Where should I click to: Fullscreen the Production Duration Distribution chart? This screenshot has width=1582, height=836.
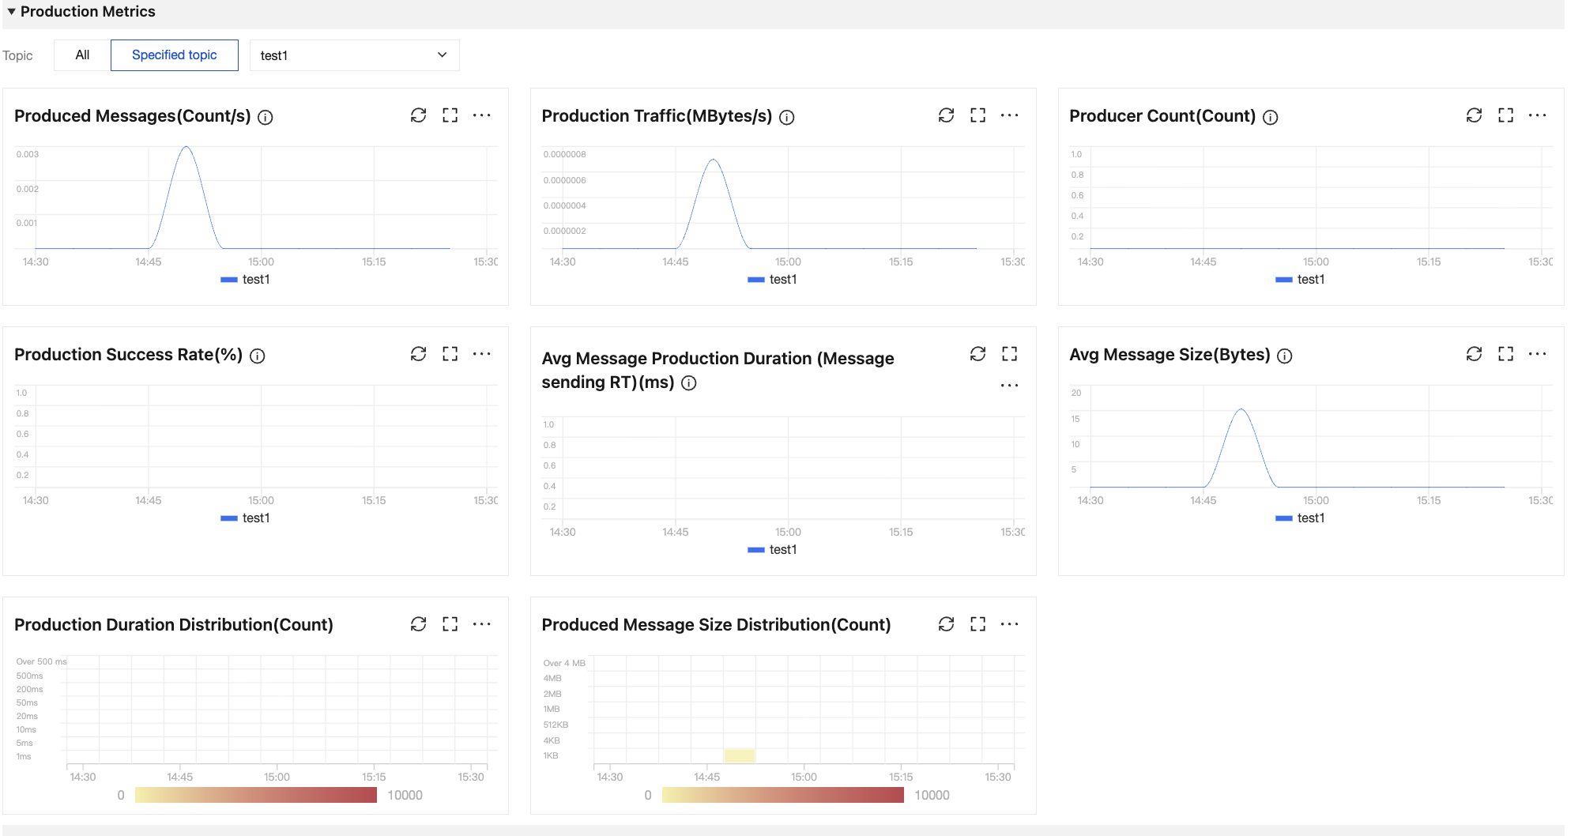(450, 624)
